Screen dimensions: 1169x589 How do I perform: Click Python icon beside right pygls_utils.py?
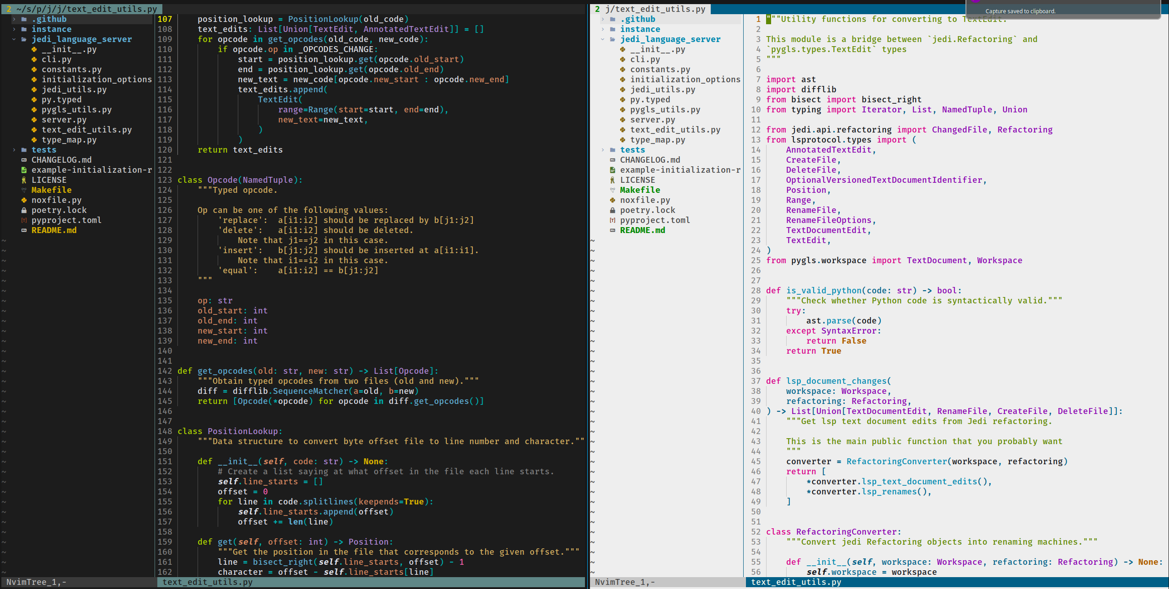(622, 110)
